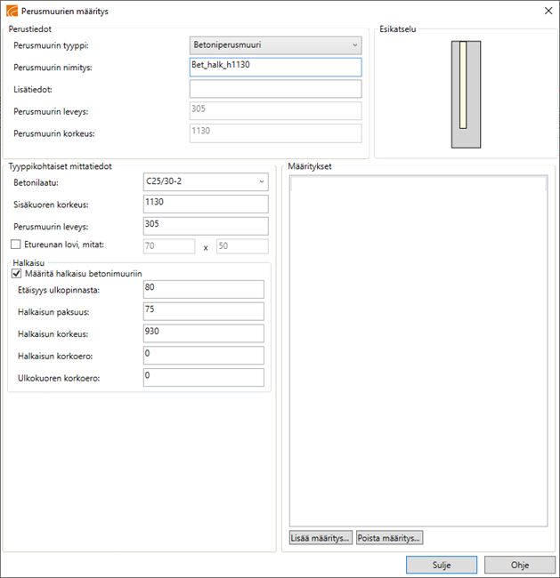The width and height of the screenshot is (560, 578).
Task: Focus the Perusmuurin nimitys text field
Action: [x=275, y=67]
